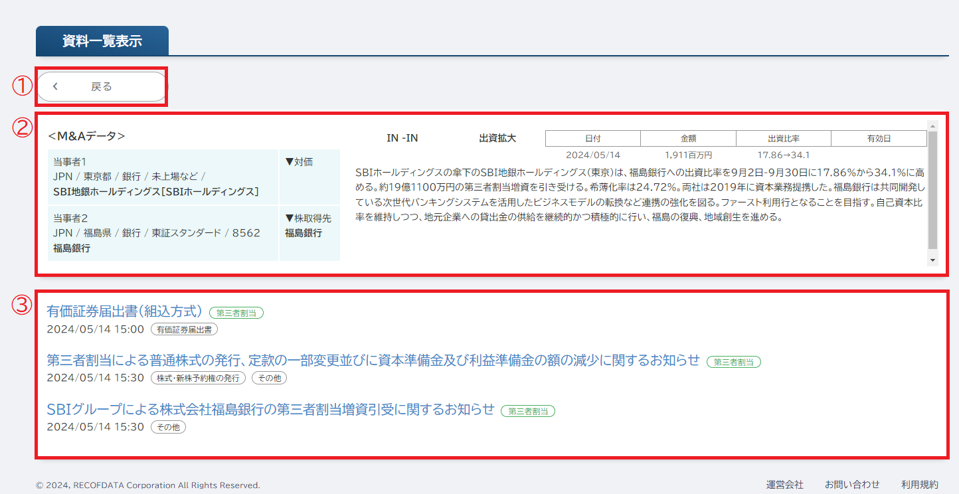Click the 当事者1 label

tap(70, 161)
